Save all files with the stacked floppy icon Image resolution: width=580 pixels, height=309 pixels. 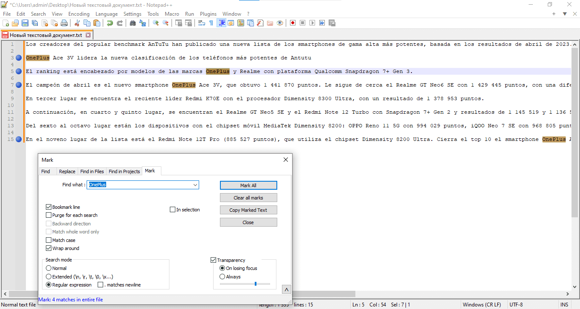(34, 23)
